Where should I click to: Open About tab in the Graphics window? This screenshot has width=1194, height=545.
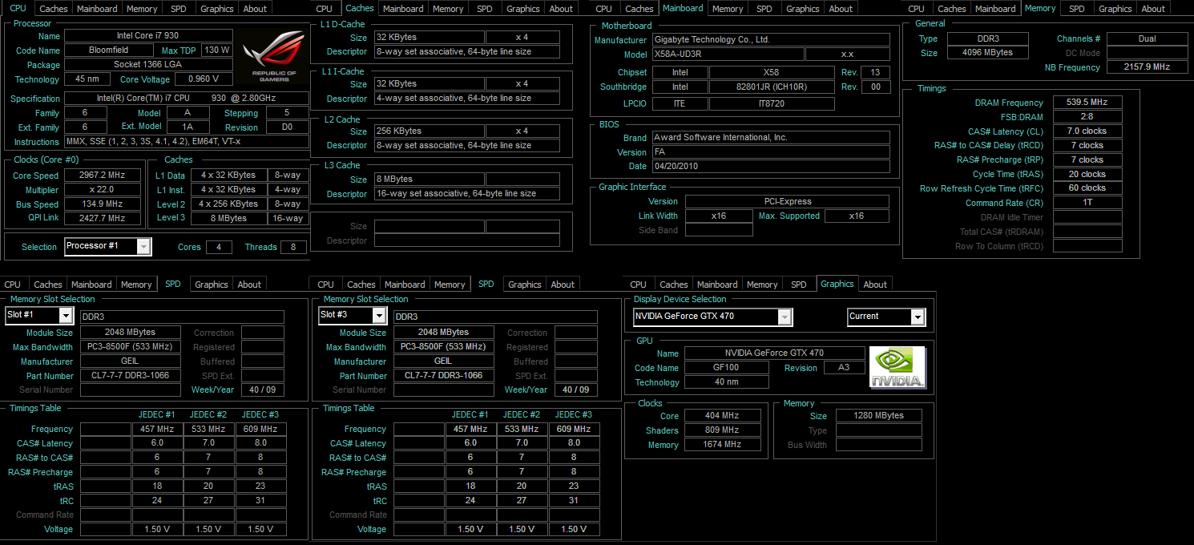875,285
